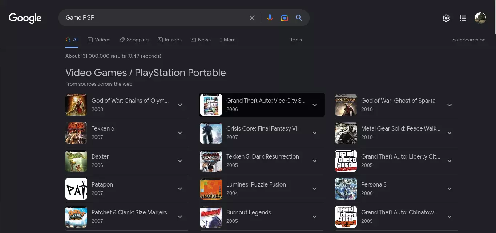Click the Patapon game title
The image size is (496, 233).
(102, 184)
